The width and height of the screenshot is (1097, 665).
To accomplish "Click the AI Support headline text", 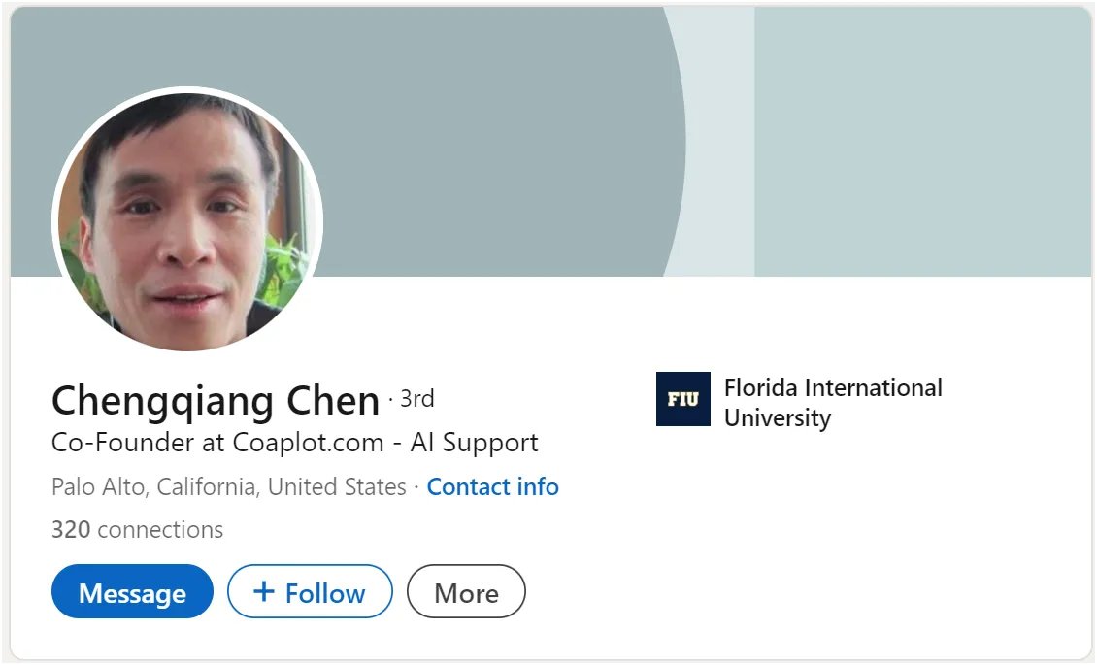I will [474, 444].
